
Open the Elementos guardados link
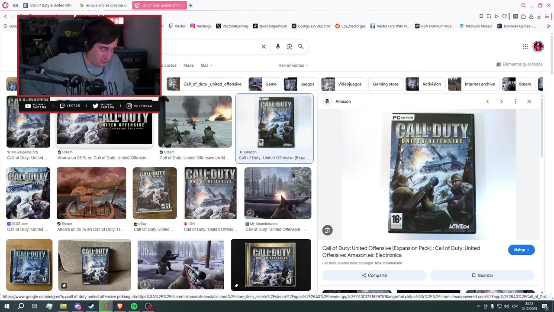point(519,64)
